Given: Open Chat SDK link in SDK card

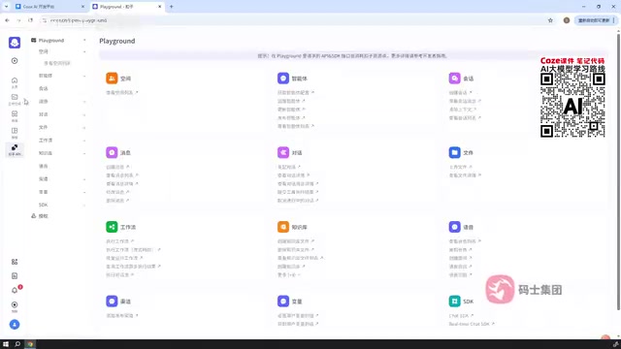Looking at the screenshot, I should 461,316.
